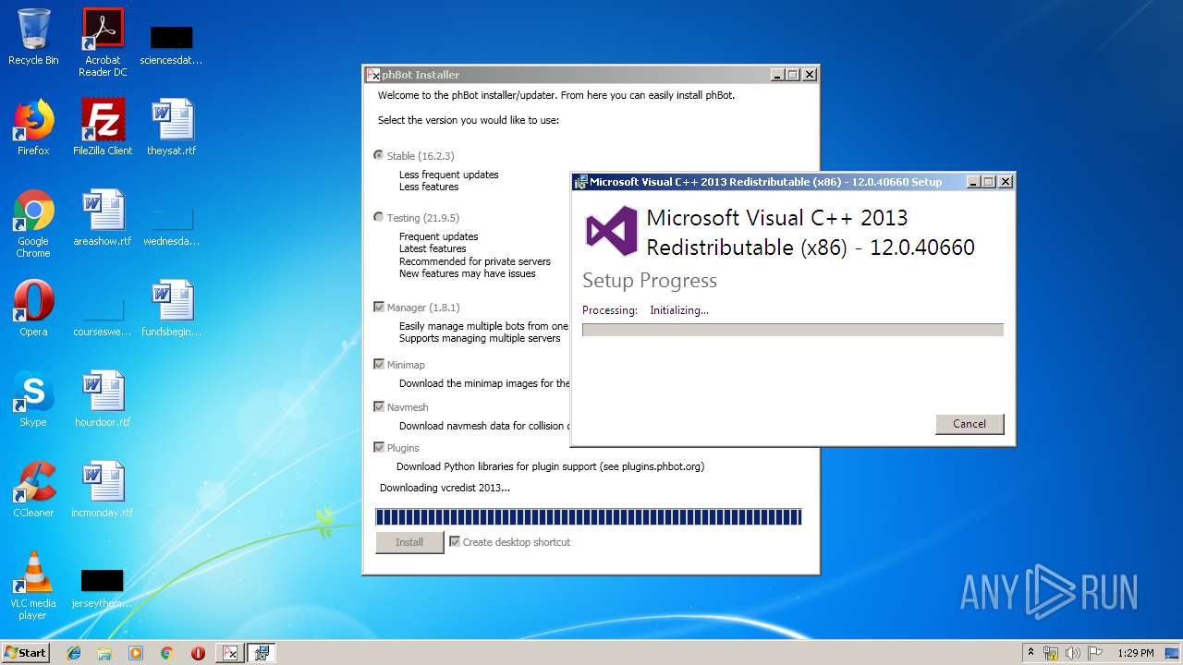The image size is (1183, 665).
Task: Launch Skype desktop shortcut
Action: (33, 399)
